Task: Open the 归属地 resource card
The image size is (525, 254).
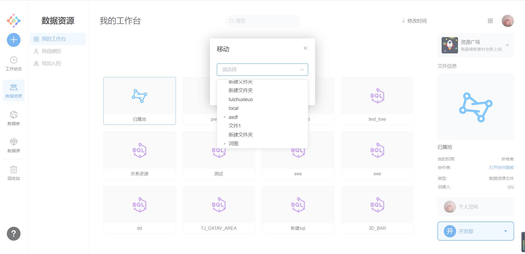Action: (x=139, y=101)
